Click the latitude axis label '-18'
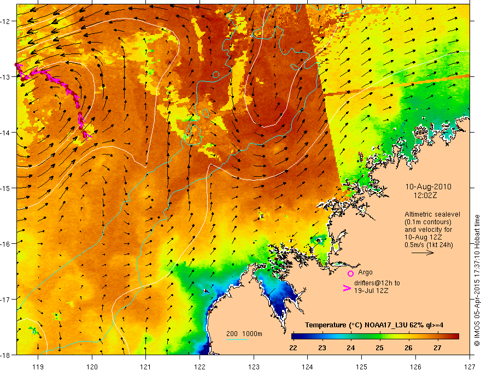The height and width of the screenshot is (371, 481). pos(5,355)
